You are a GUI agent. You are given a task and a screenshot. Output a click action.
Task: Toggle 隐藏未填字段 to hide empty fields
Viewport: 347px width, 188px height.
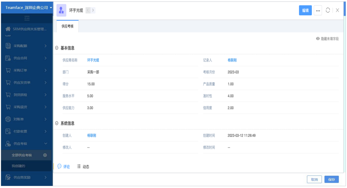coord(327,39)
